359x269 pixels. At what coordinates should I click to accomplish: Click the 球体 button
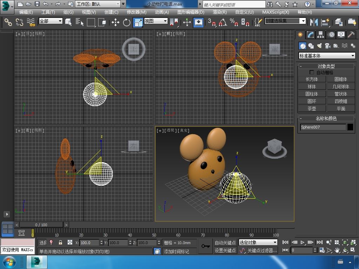point(312,87)
